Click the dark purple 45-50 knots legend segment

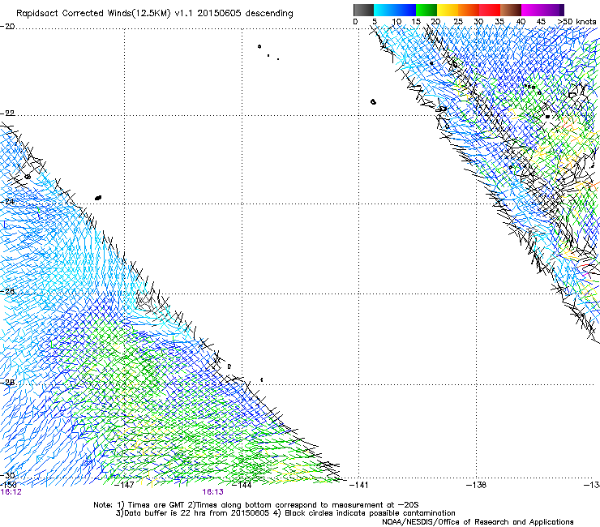coord(553,10)
